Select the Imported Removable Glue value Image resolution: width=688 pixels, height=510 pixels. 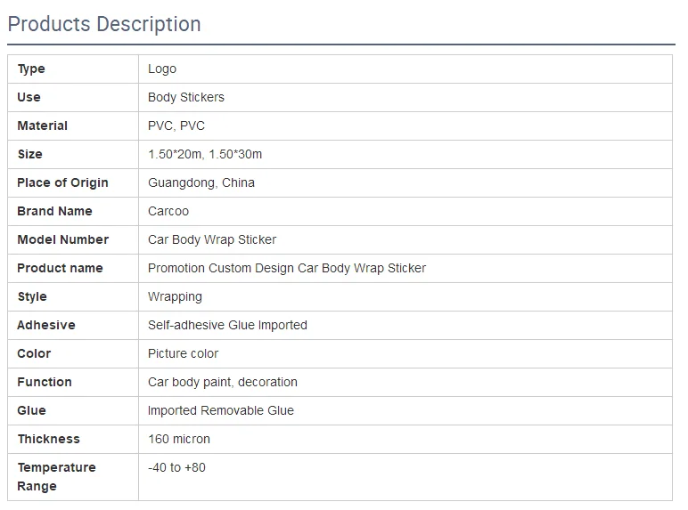coord(221,410)
